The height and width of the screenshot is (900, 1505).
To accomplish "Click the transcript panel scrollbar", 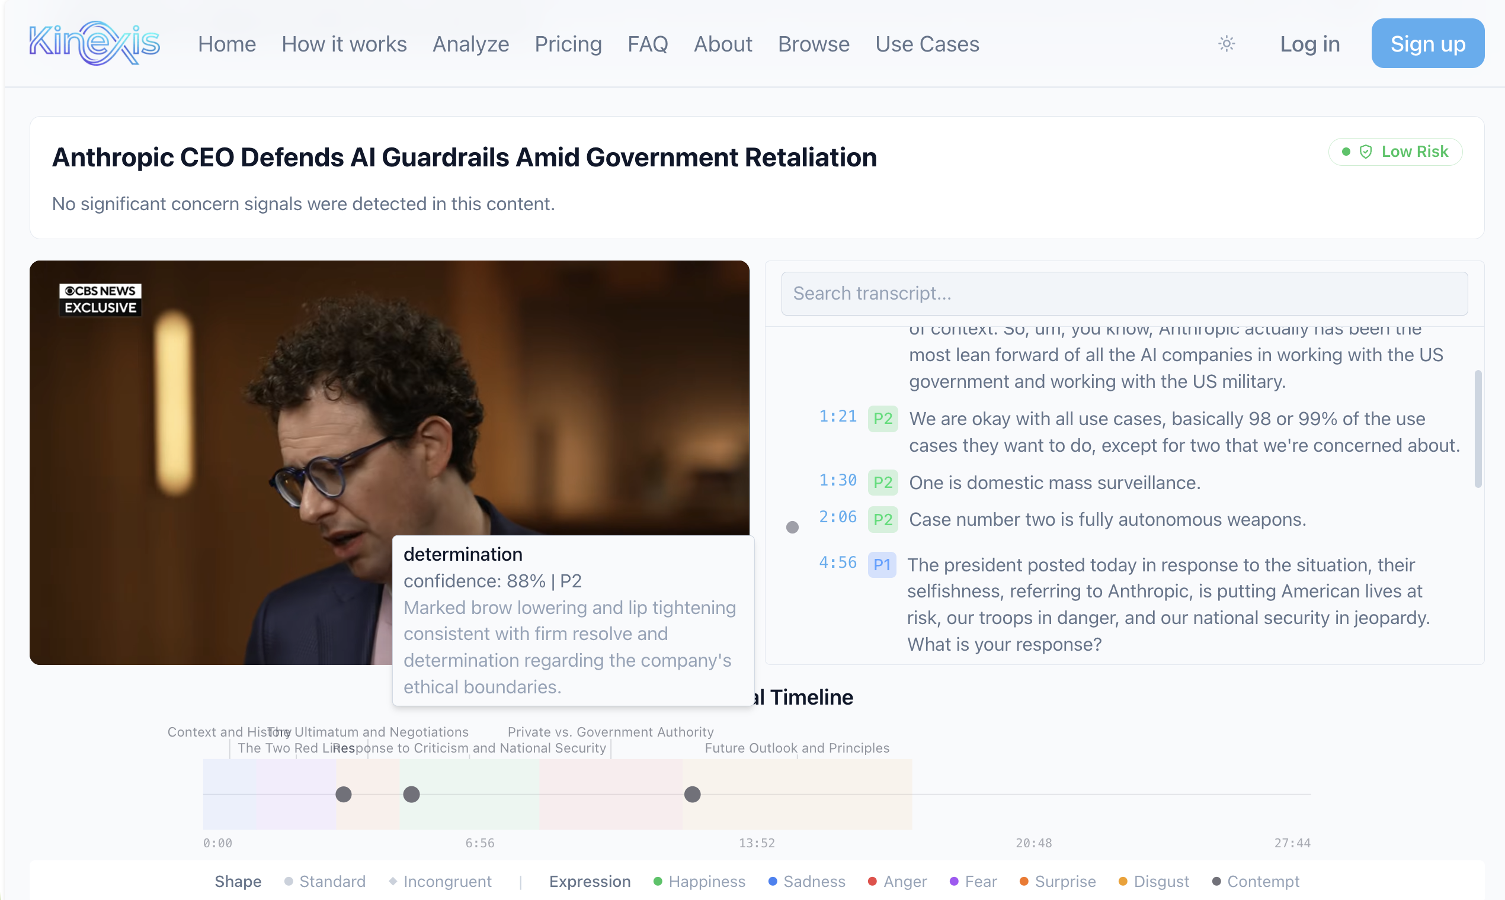I will [1478, 428].
